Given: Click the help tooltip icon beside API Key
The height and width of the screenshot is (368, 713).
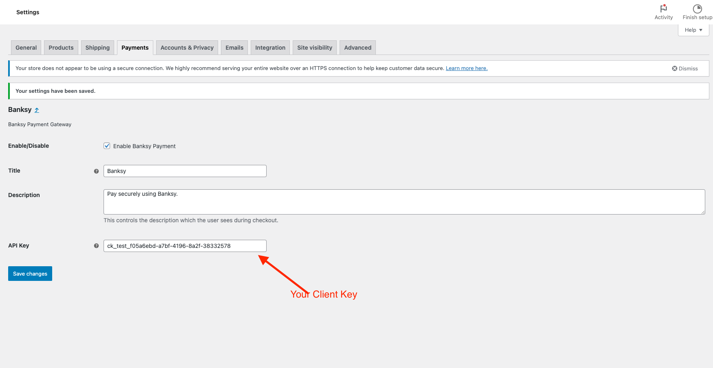Looking at the screenshot, I should pos(96,246).
